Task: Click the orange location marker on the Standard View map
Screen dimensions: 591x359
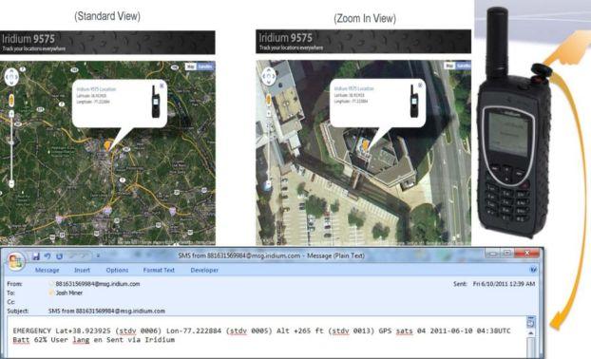Action: point(107,145)
